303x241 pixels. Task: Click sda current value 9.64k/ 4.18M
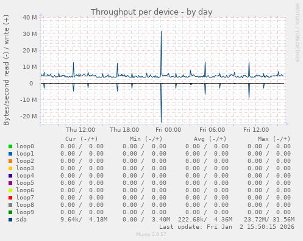(84, 220)
